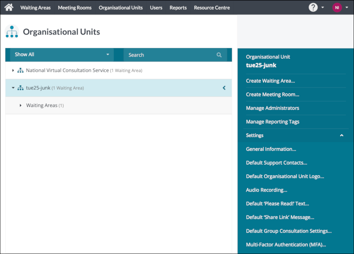Click the Organisational Units page icon
The height and width of the screenshot is (254, 354).
(12, 31)
